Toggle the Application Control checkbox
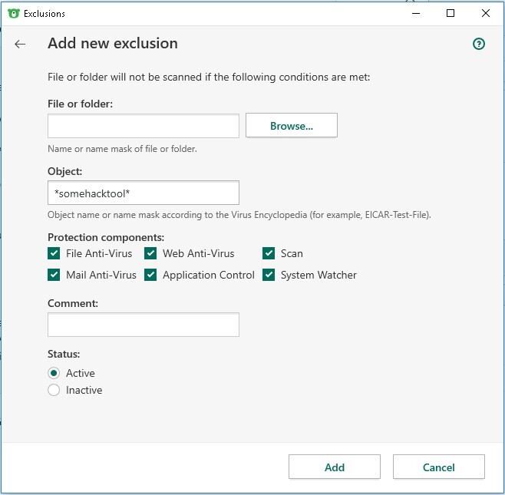Viewport: 505px width, 495px height. pos(150,275)
